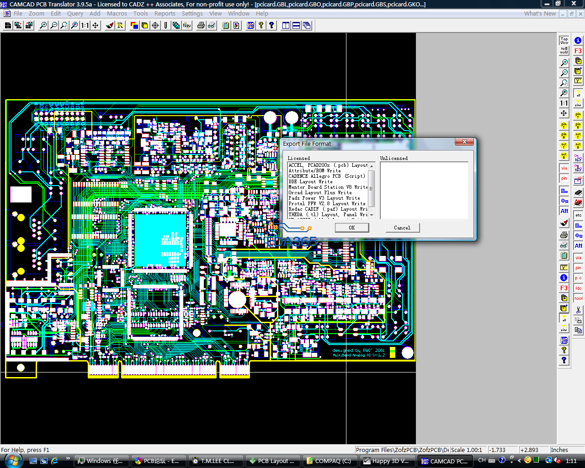This screenshot has height=468, width=585.
Task: Select 'Protel PFW V2.8 Layout Write'
Action: tap(328, 203)
